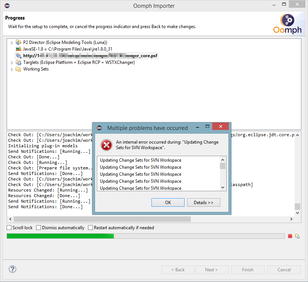
Task: Click the Eclipse icon in problems dialog title
Action: [x=99, y=128]
